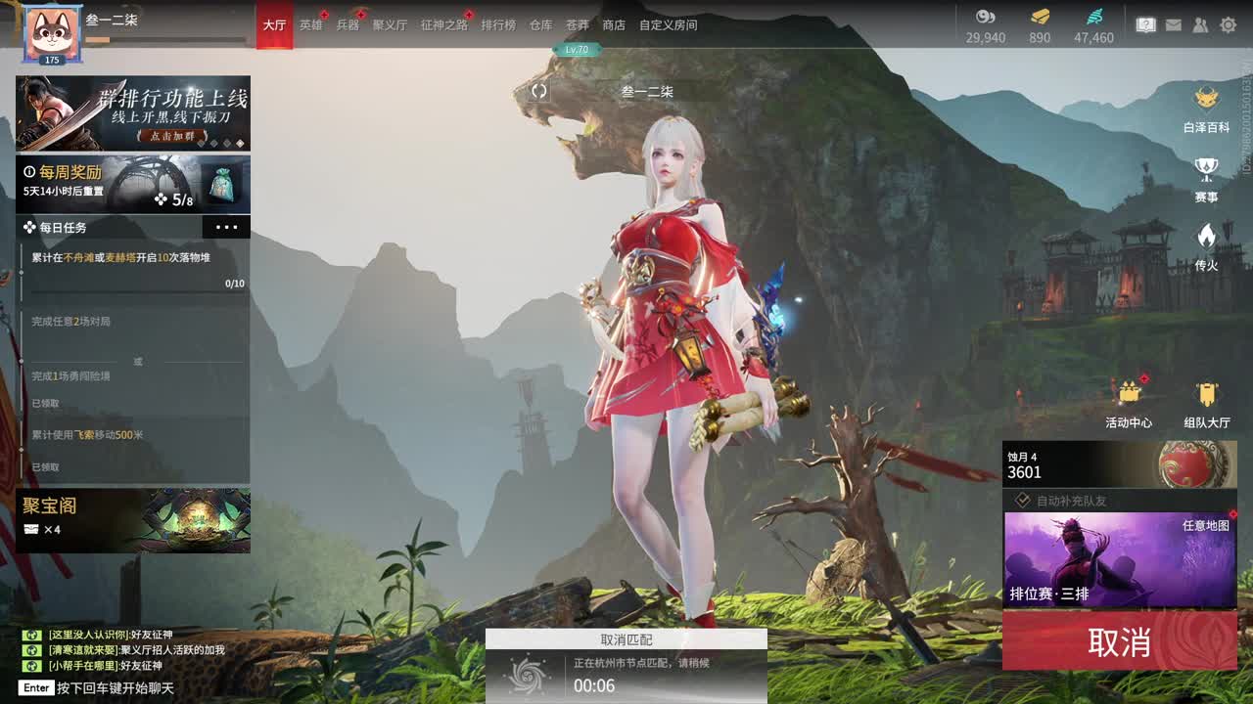The width and height of the screenshot is (1253, 704).
Task: Click the chat input 按下回车键开始聊天
Action: [115, 687]
